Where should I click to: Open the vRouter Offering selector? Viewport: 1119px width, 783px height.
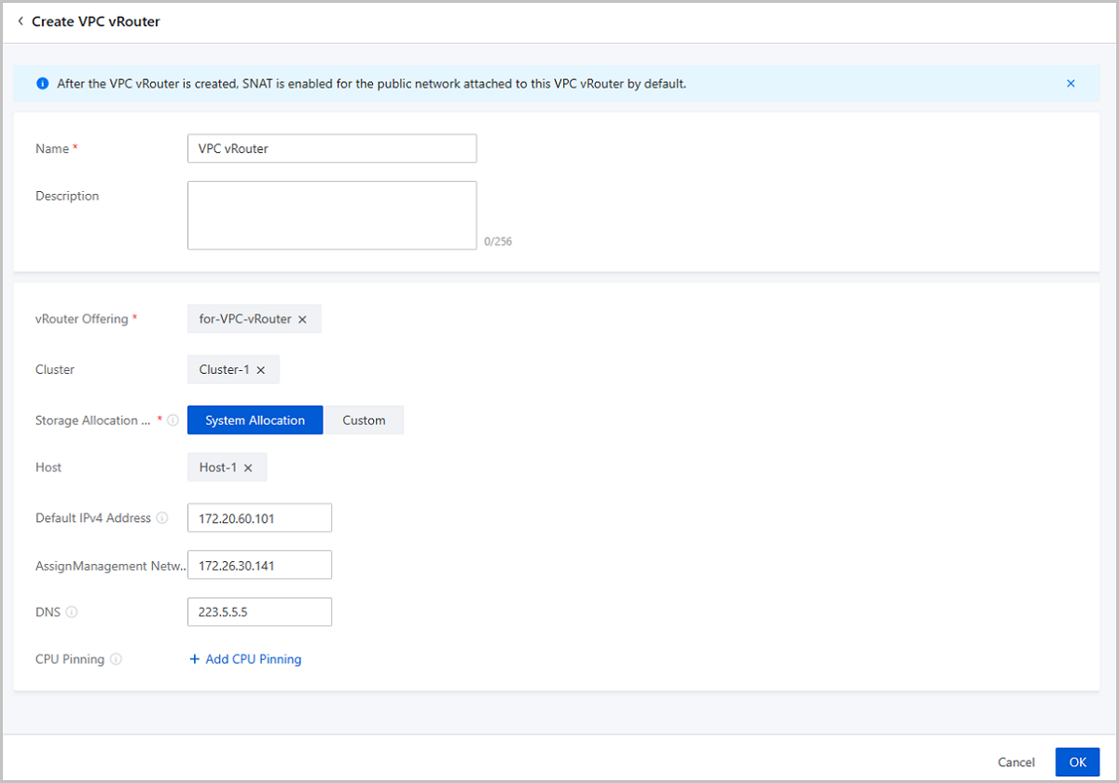[245, 319]
